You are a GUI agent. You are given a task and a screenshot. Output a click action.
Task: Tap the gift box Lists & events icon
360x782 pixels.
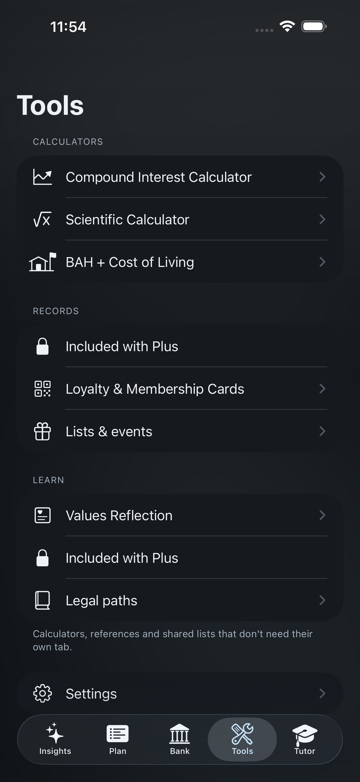42,431
